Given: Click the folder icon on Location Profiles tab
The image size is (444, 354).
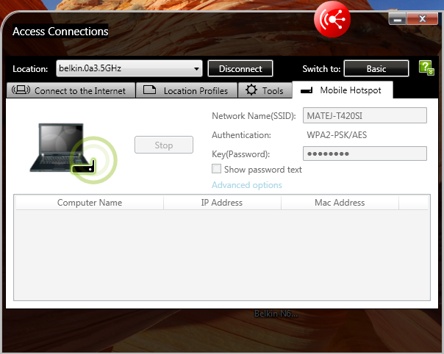Looking at the screenshot, I should (150, 90).
